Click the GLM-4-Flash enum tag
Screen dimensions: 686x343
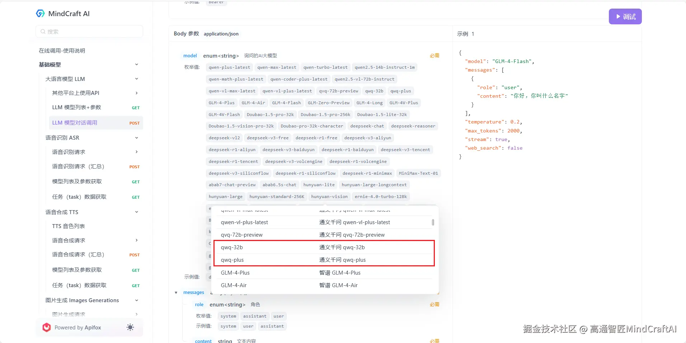tap(286, 103)
